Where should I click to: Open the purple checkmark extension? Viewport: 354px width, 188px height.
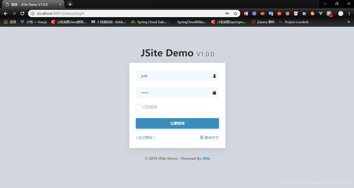pos(254,14)
